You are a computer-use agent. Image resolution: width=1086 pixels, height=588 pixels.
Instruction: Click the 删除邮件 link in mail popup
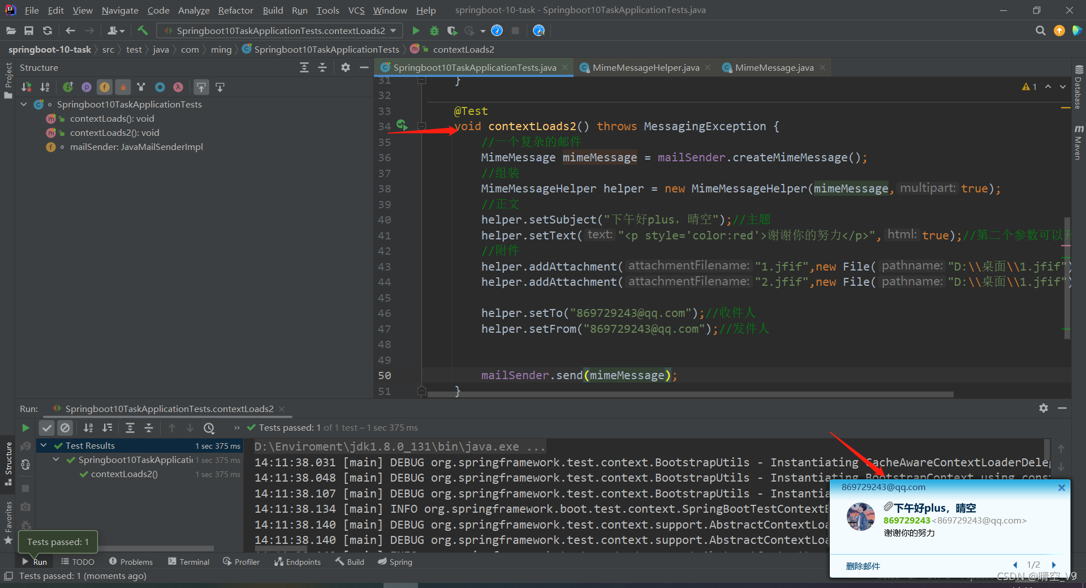pyautogui.click(x=864, y=565)
